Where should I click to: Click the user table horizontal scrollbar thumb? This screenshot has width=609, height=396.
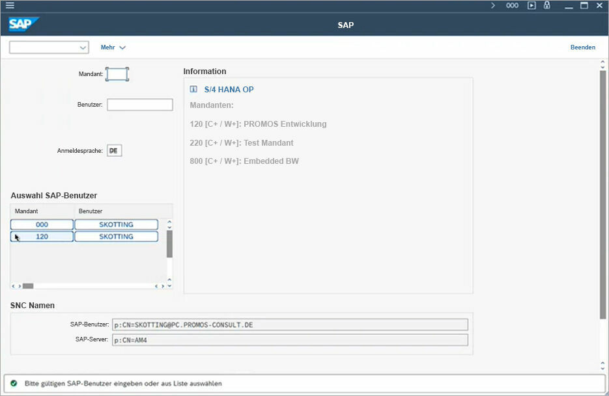(28, 285)
